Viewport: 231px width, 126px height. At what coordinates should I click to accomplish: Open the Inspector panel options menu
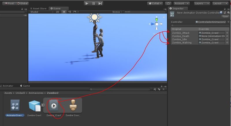(x=228, y=9)
